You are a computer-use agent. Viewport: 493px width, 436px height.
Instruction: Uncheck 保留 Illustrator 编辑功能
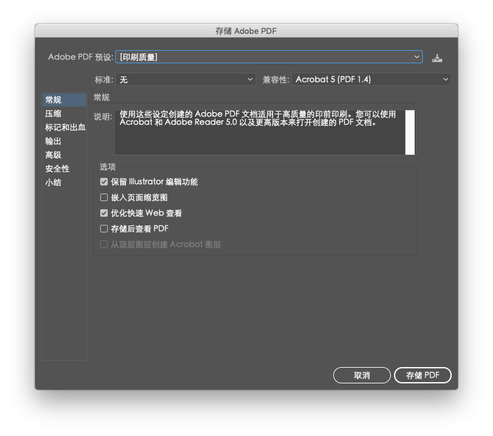[104, 182]
